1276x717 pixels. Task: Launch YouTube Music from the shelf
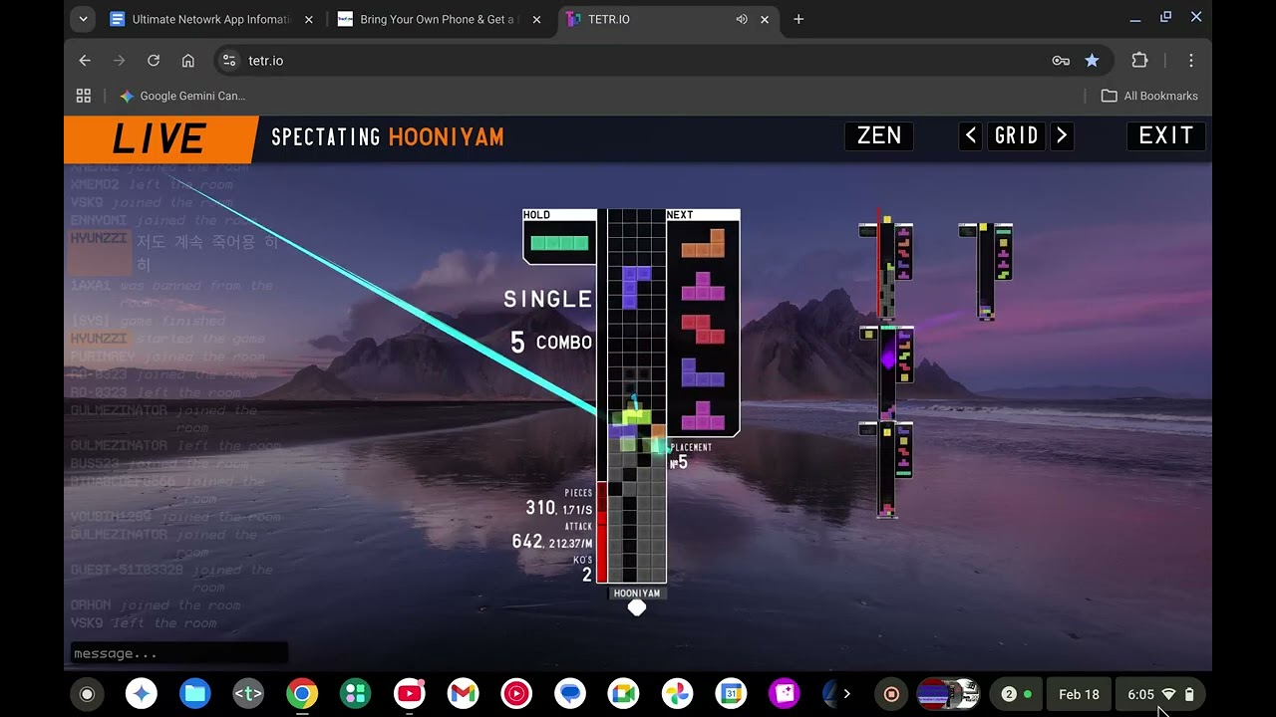click(516, 694)
